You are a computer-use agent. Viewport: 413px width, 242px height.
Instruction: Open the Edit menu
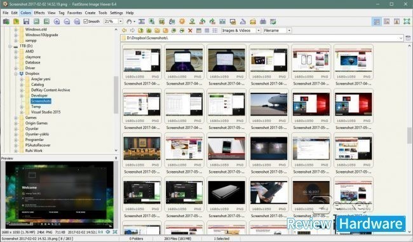14,13
